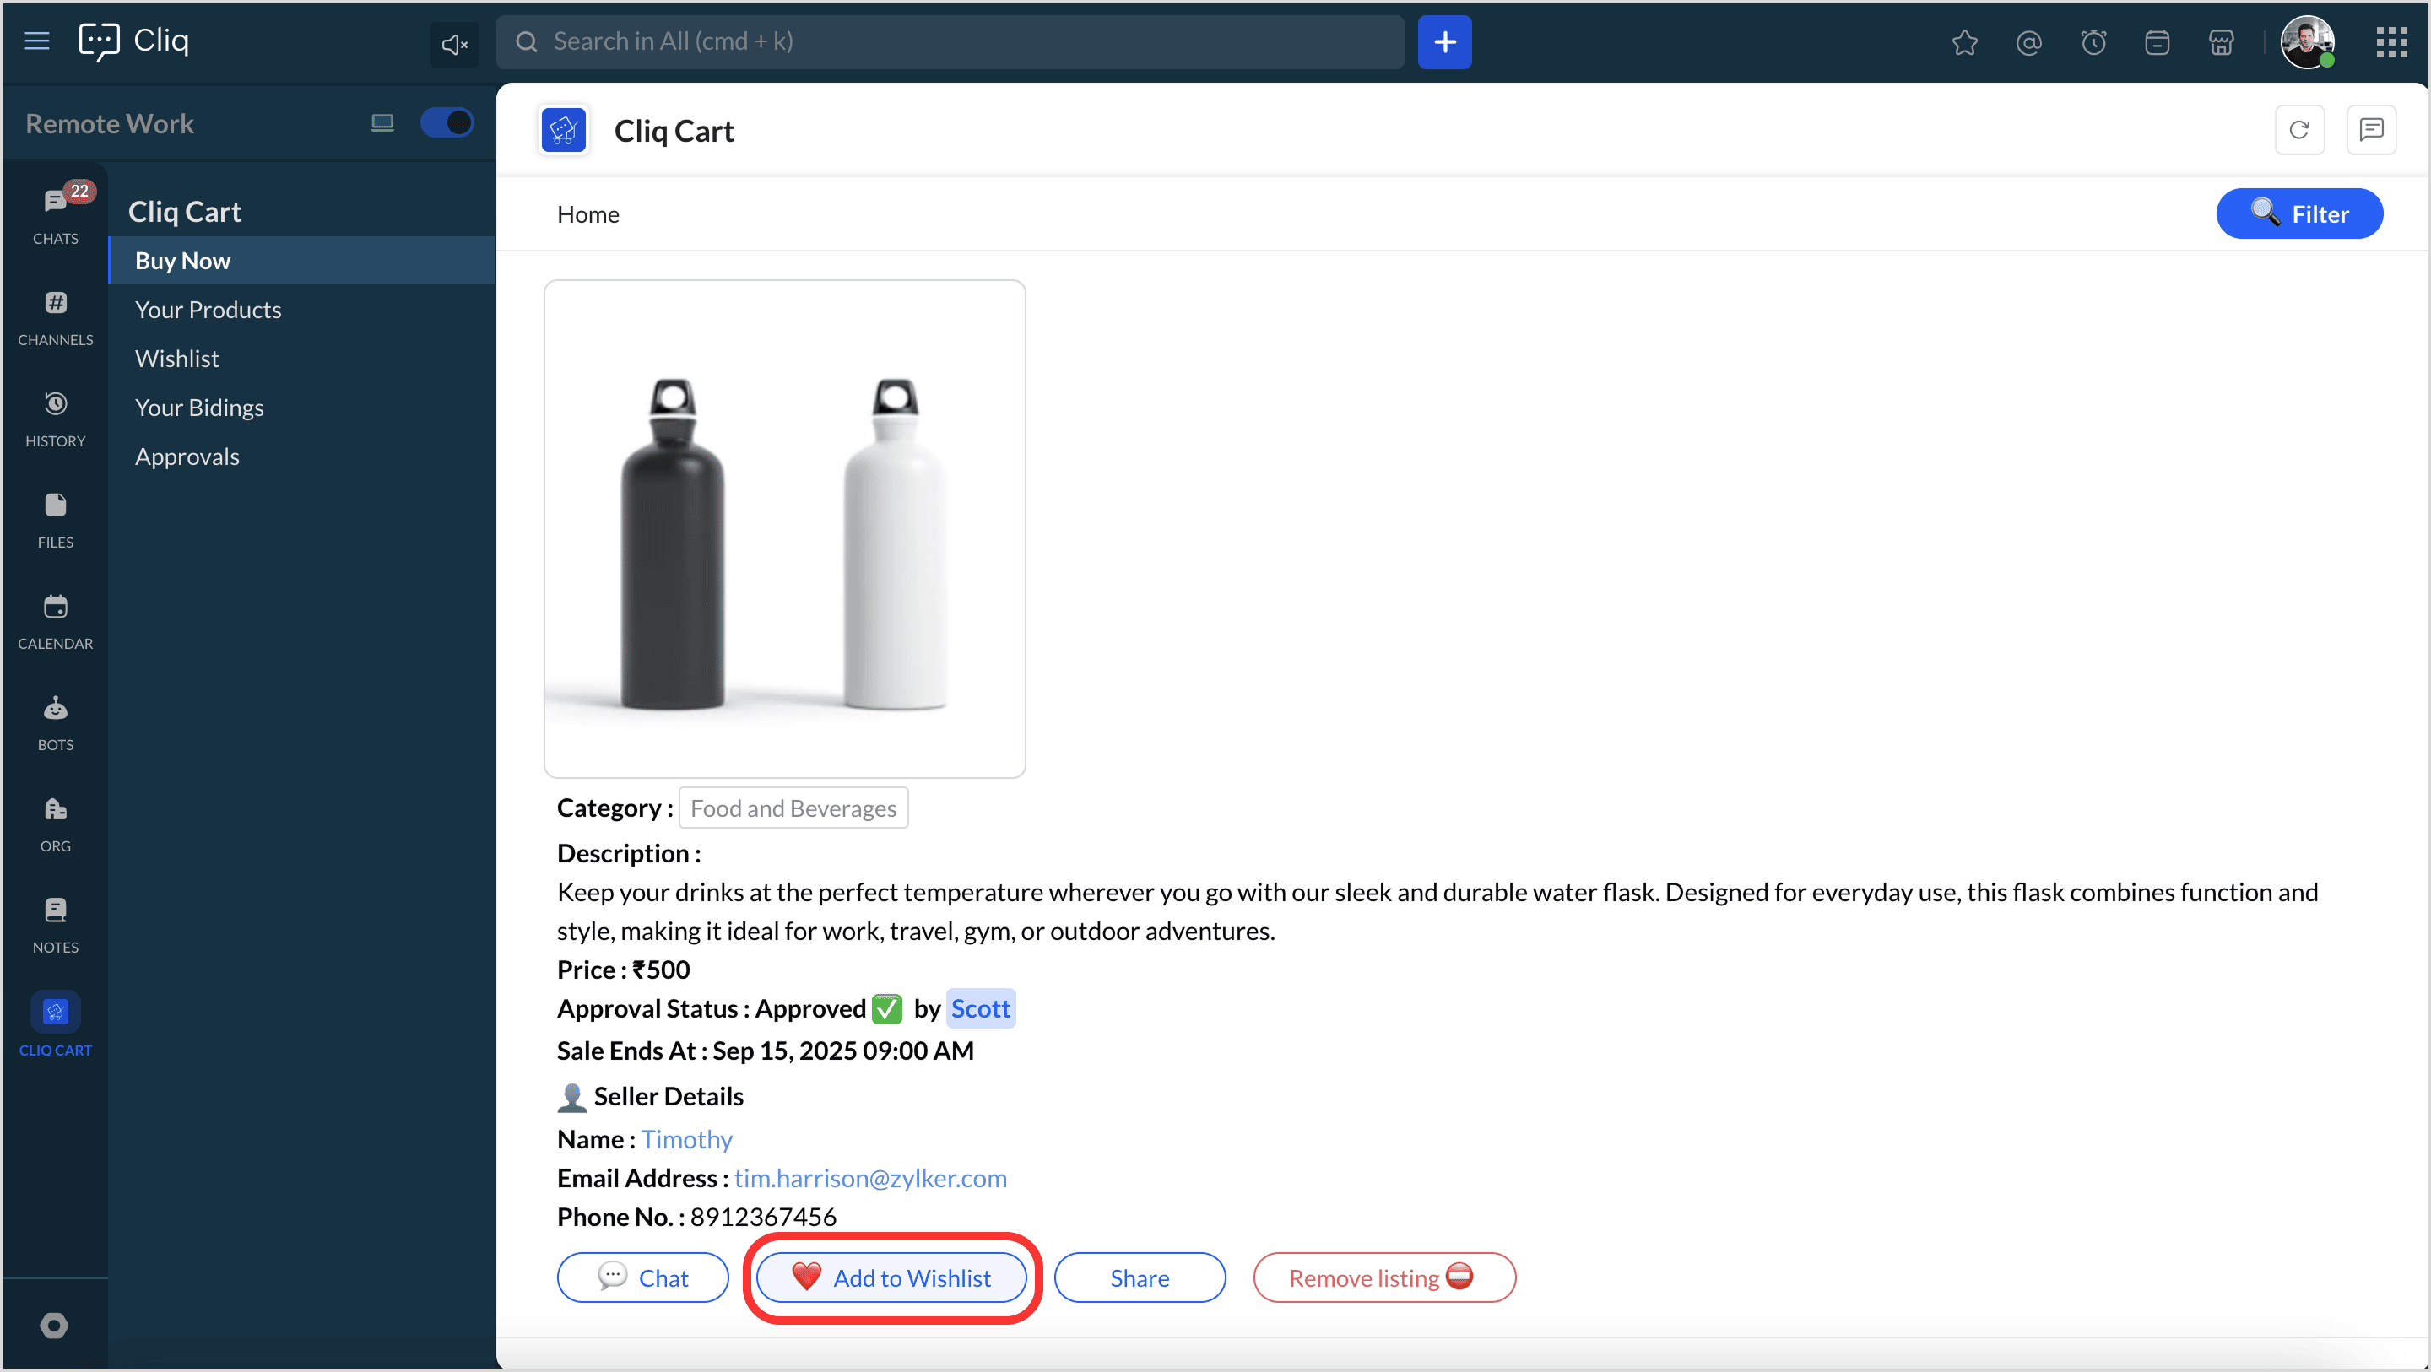Click the starred messages icon
This screenshot has width=2431, height=1372.
(1964, 42)
